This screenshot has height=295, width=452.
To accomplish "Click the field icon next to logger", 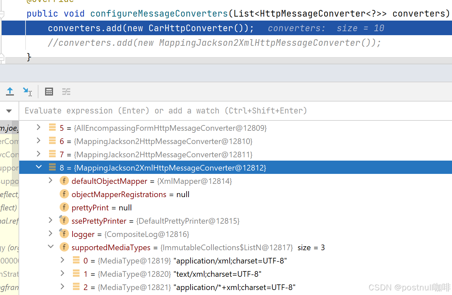I will [x=64, y=234].
